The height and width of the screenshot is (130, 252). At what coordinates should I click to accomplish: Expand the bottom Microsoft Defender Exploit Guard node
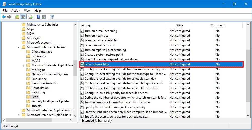[x=19, y=115]
